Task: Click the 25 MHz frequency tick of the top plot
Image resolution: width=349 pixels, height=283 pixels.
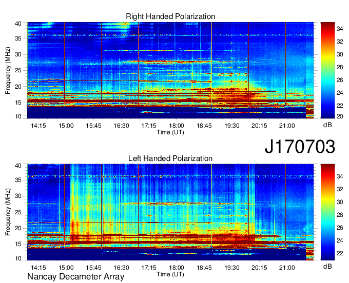Action: (18, 70)
